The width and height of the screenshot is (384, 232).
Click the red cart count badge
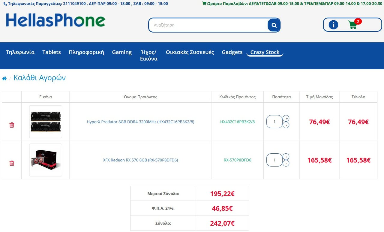(358, 22)
